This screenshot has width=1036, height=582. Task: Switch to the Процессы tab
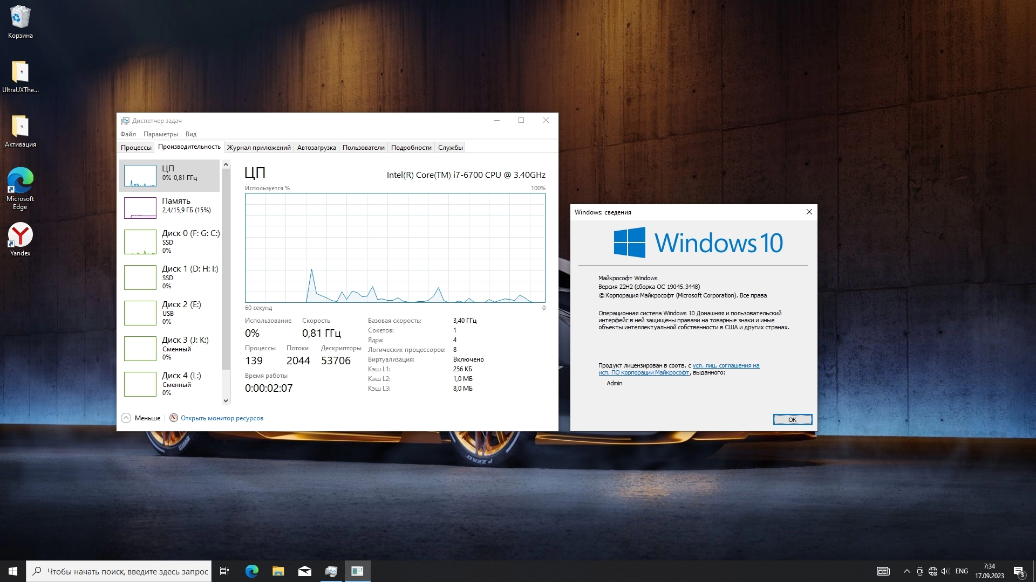point(136,148)
